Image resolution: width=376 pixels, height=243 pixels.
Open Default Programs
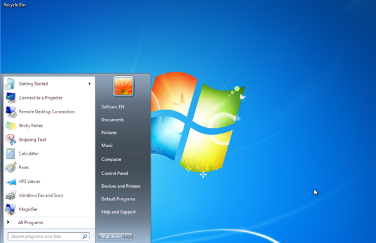coord(118,199)
